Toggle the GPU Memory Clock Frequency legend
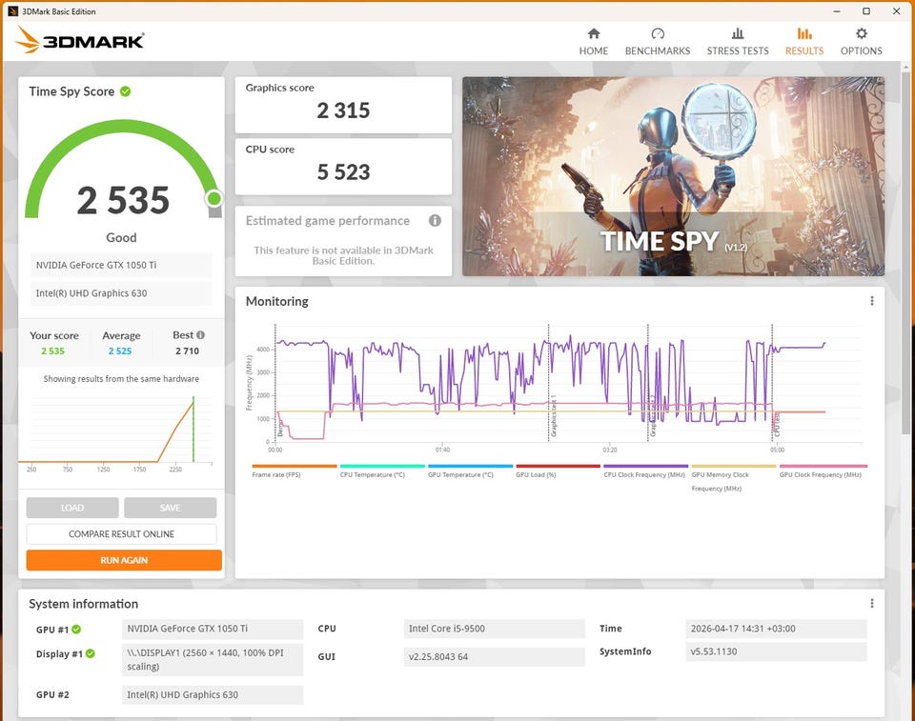The height and width of the screenshot is (721, 915). point(734,478)
